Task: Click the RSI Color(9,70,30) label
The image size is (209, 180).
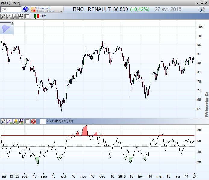Action: tap(60, 121)
